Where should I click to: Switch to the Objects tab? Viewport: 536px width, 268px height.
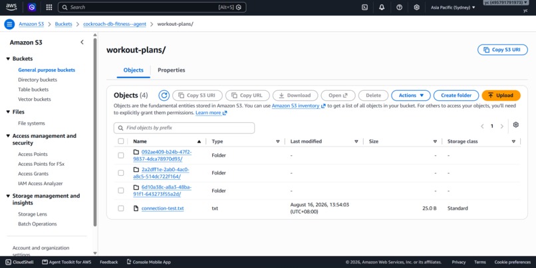tap(133, 70)
